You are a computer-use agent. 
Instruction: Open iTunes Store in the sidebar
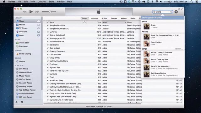point(24,43)
